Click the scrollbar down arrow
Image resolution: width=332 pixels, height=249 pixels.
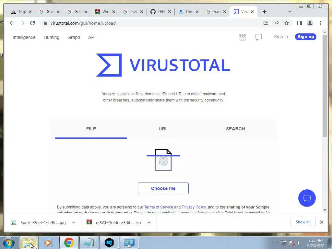click(325, 210)
